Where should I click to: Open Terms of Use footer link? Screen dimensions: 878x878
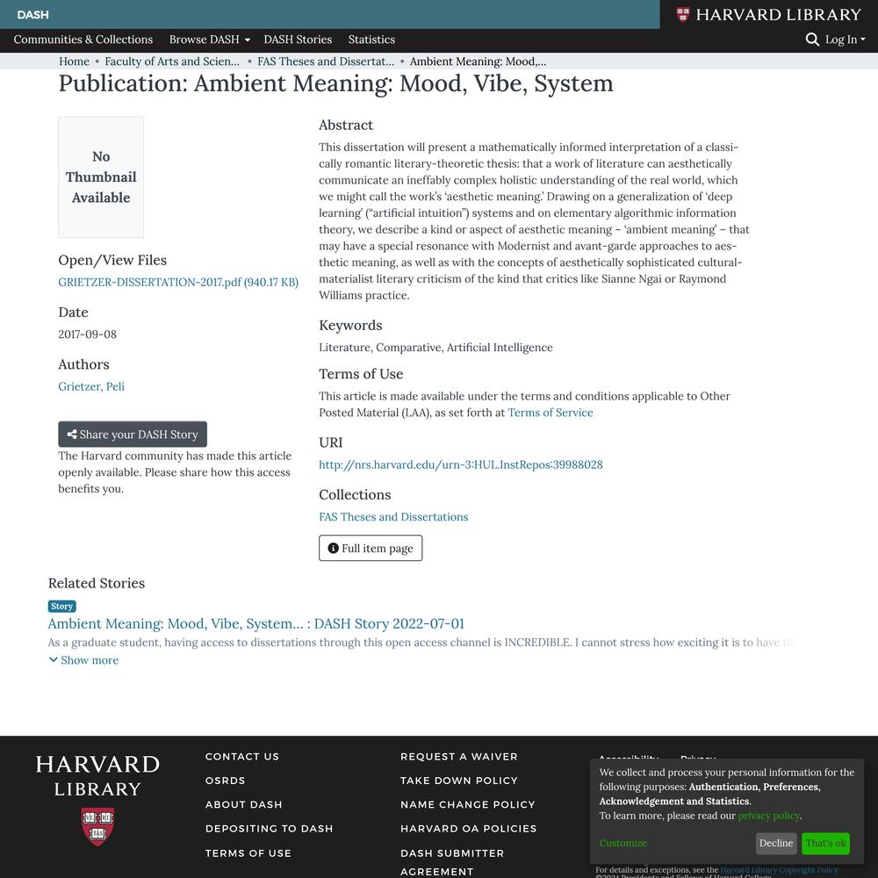(248, 853)
